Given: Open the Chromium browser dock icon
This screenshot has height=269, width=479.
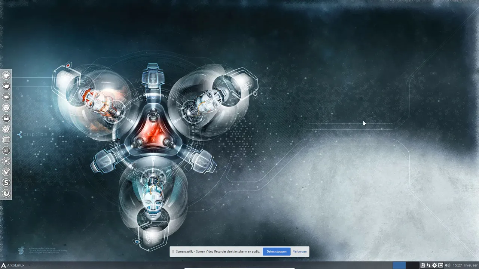Looking at the screenshot, I should coord(6,108).
